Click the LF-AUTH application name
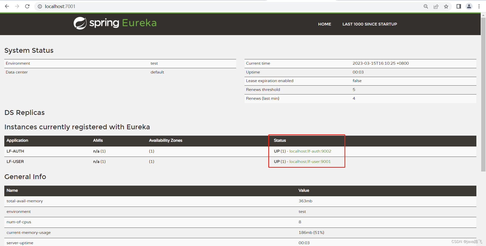This screenshot has width=486, height=246. coord(15,151)
